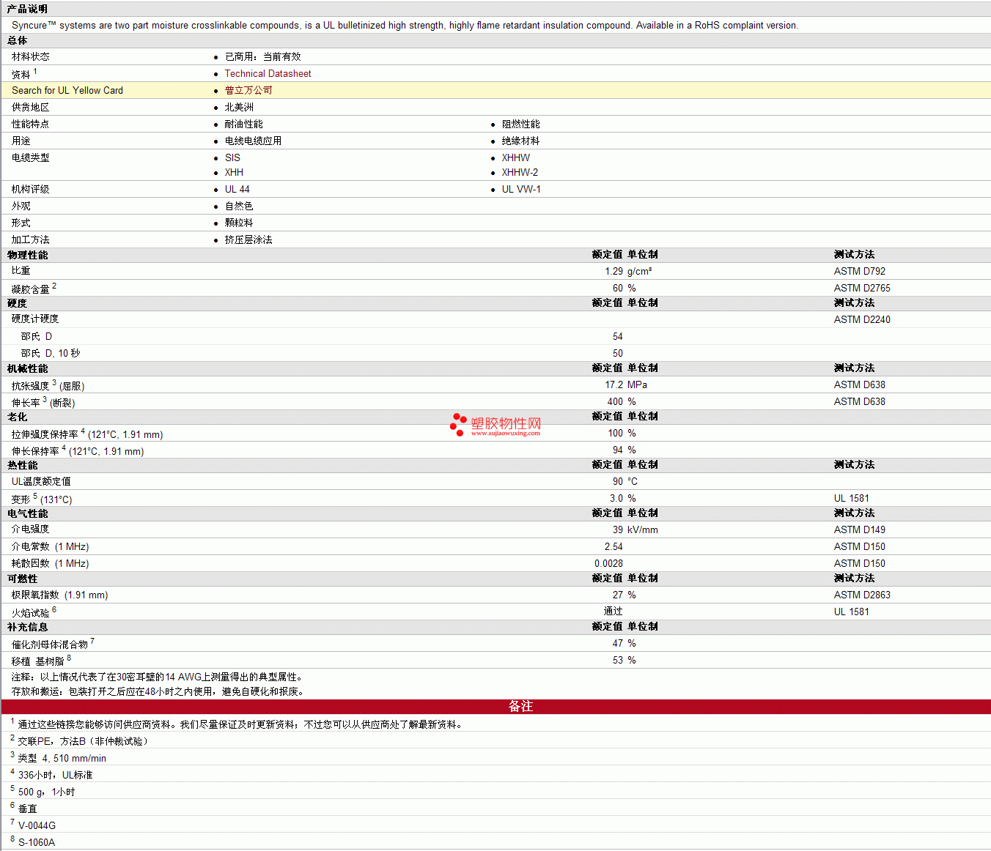Click the 塑胶物性网 watermark text
This screenshot has height=851, width=991.
pyautogui.click(x=506, y=423)
